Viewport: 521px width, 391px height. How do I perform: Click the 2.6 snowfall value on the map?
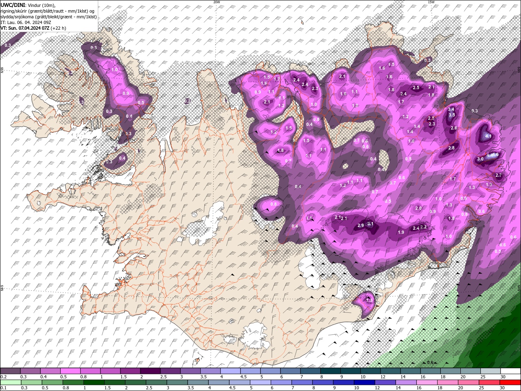click(x=454, y=128)
